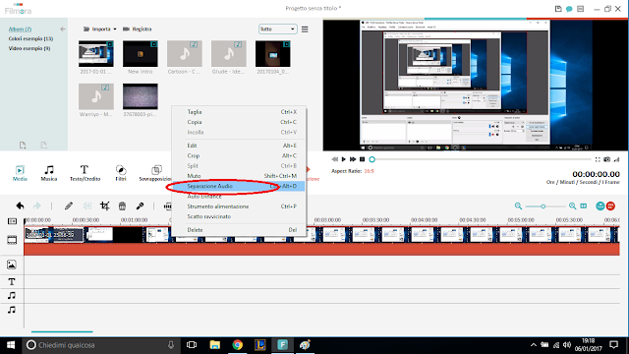This screenshot has height=354, width=629.
Task: Click the list view hamburger icon
Action: pos(305,29)
